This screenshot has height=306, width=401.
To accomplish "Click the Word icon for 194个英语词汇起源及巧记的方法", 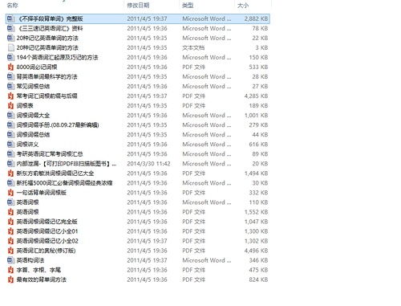I will tap(10, 57).
